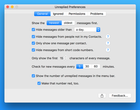The height and width of the screenshot is (110, 140).
Task: Set check interval to 30 minutes
Action: (x=87, y=66)
